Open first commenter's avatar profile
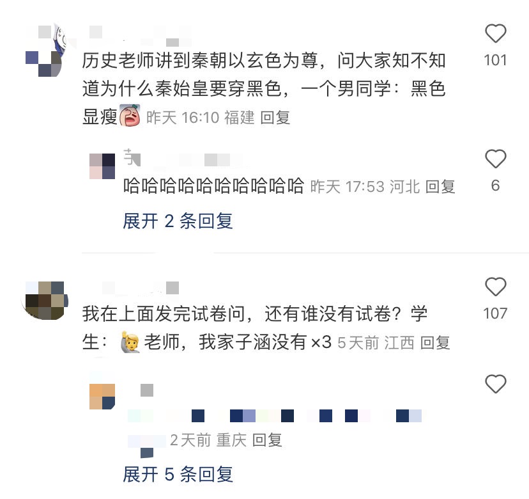Viewport: 529px width, 499px height. click(45, 51)
